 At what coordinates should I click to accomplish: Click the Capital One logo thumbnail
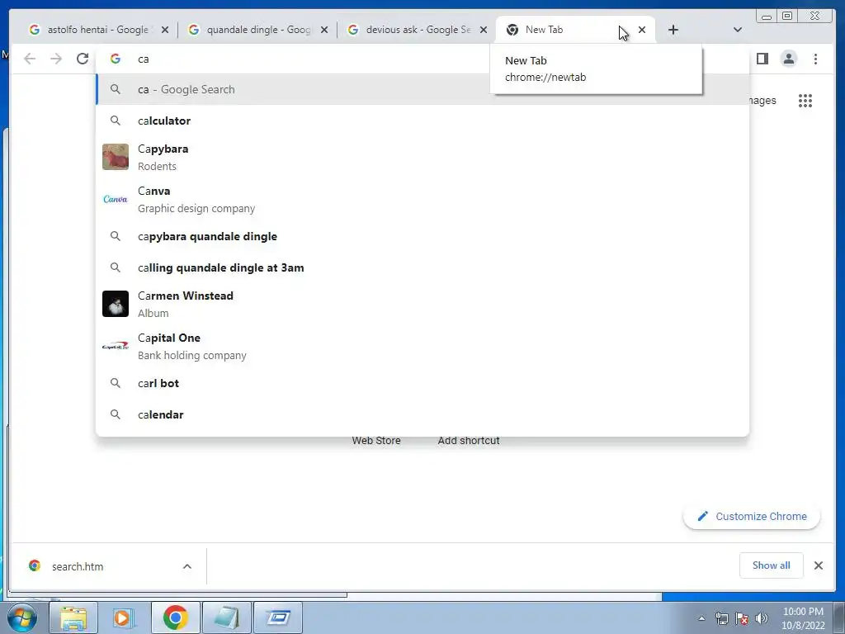[x=116, y=346]
